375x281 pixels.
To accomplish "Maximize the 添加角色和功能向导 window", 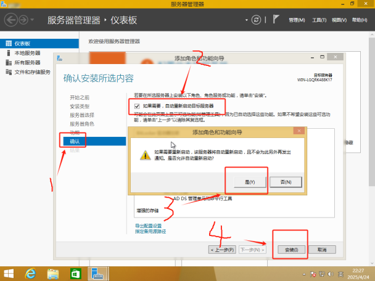I will (x=322, y=57).
